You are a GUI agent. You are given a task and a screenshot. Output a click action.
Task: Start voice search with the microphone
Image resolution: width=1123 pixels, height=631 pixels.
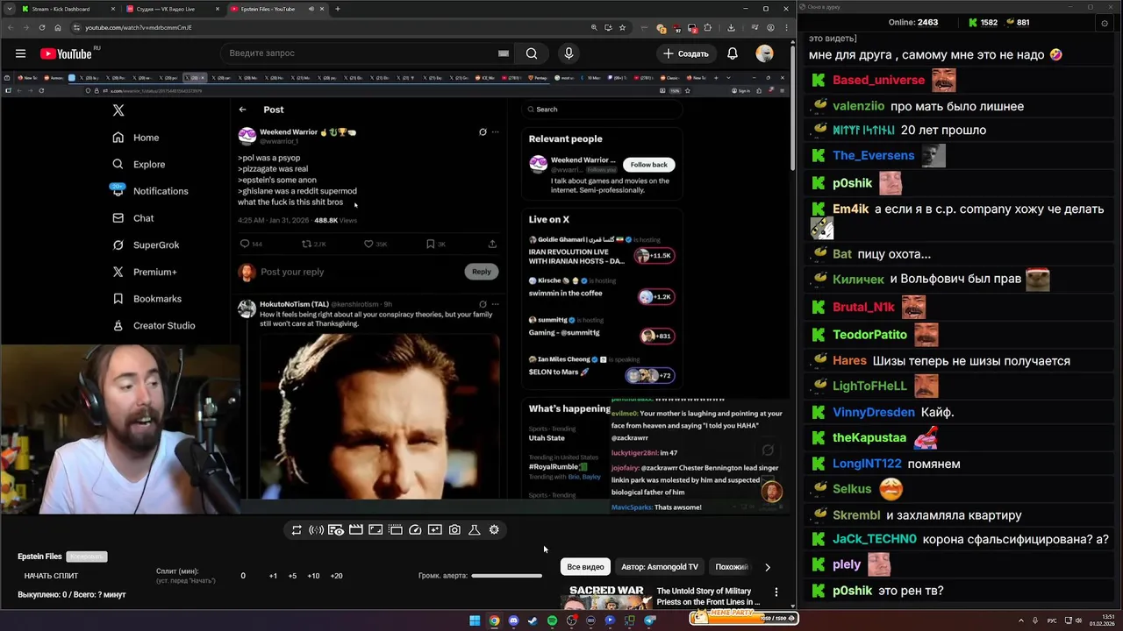pos(569,53)
